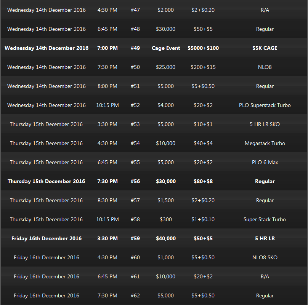The height and width of the screenshot is (305, 308).
Task: Click the $300 prize pool cell
Action: click(x=165, y=219)
